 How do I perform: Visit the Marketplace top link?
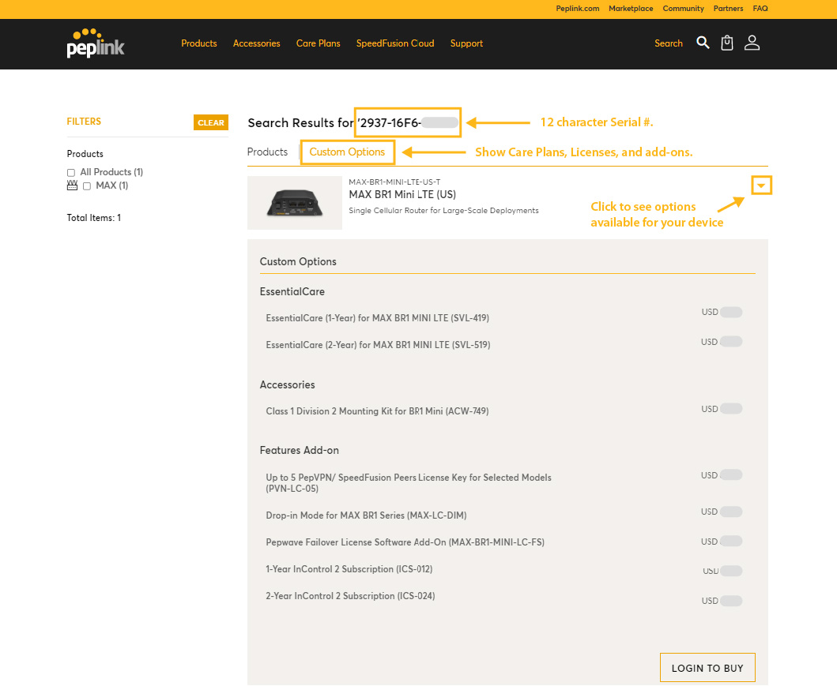[x=631, y=9]
